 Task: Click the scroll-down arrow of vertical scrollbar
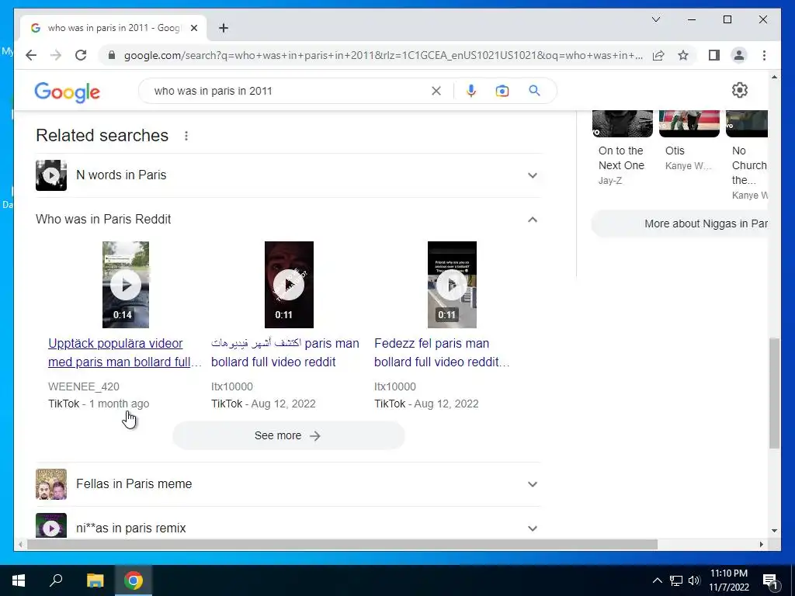774,531
